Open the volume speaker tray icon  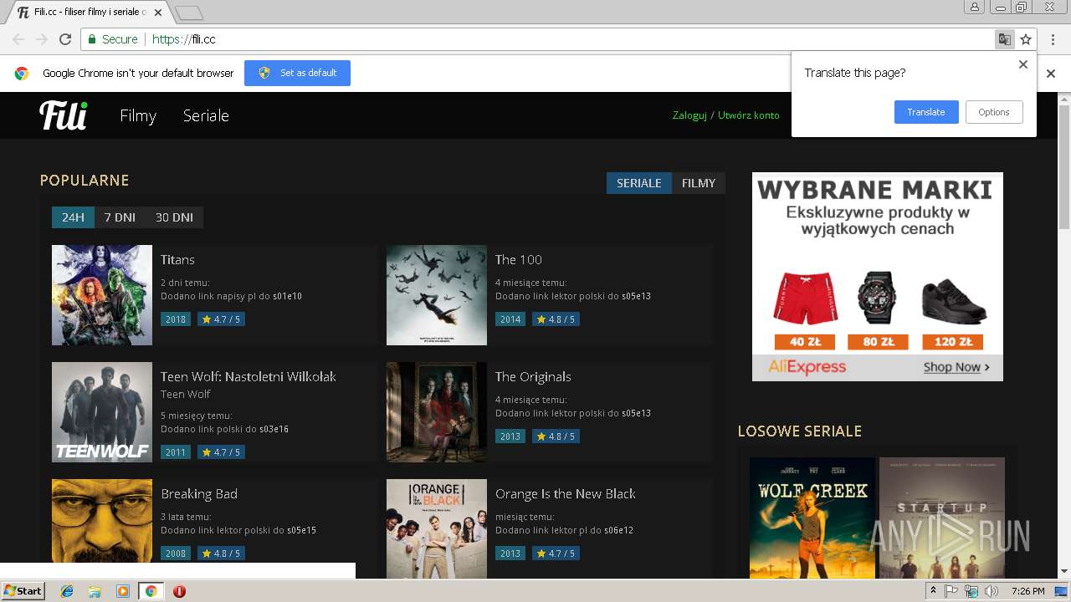(x=992, y=591)
